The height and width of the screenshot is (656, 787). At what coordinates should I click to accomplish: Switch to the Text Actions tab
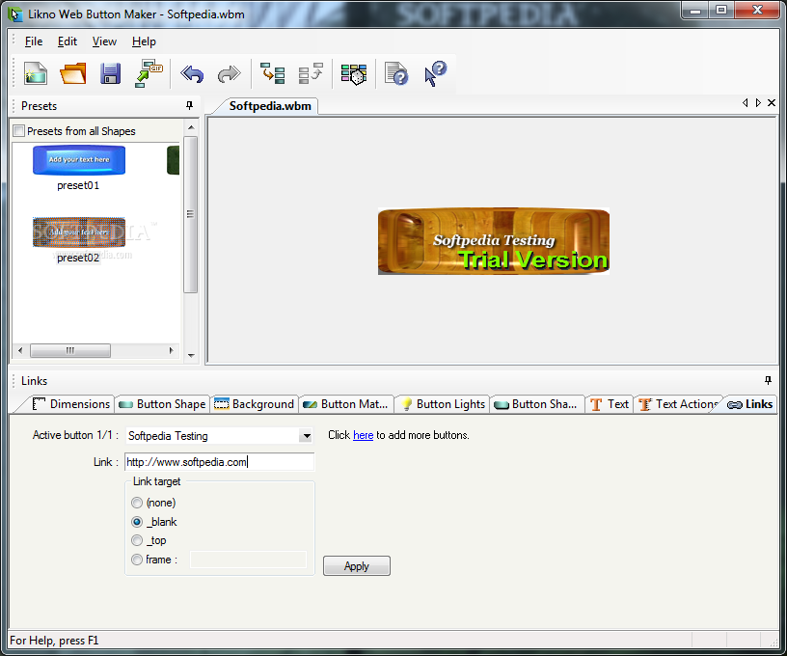(678, 404)
